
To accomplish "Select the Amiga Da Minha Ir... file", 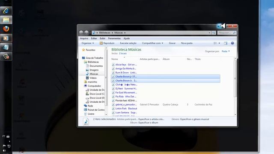I will [x=125, y=68].
